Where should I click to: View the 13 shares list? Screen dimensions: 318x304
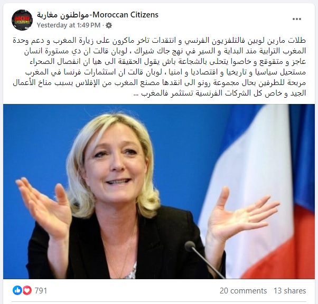coord(289,291)
